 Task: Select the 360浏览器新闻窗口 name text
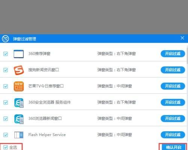point(45,118)
